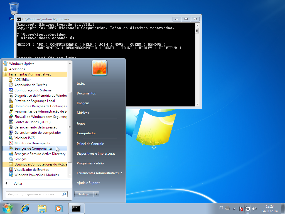Open Iniciador iSCSI

coord(25,138)
